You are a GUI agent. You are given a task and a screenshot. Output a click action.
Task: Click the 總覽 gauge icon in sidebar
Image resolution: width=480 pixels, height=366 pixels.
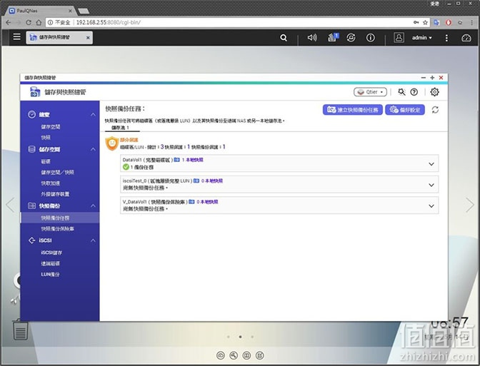tap(32, 114)
